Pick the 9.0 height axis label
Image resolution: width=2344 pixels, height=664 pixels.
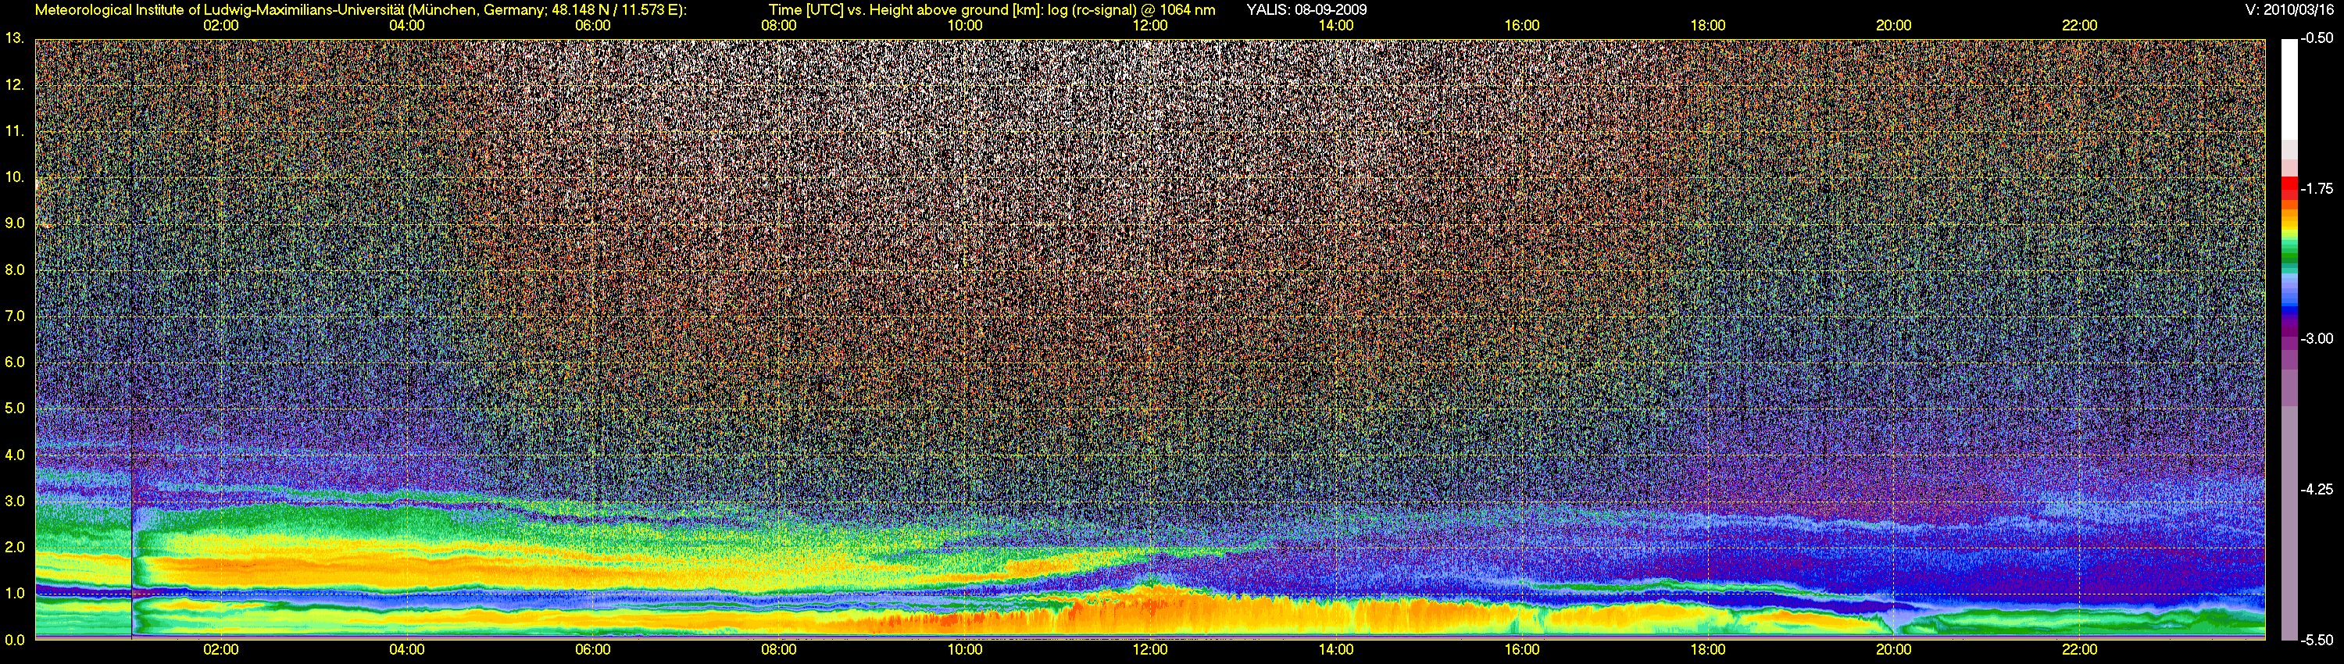pos(15,223)
